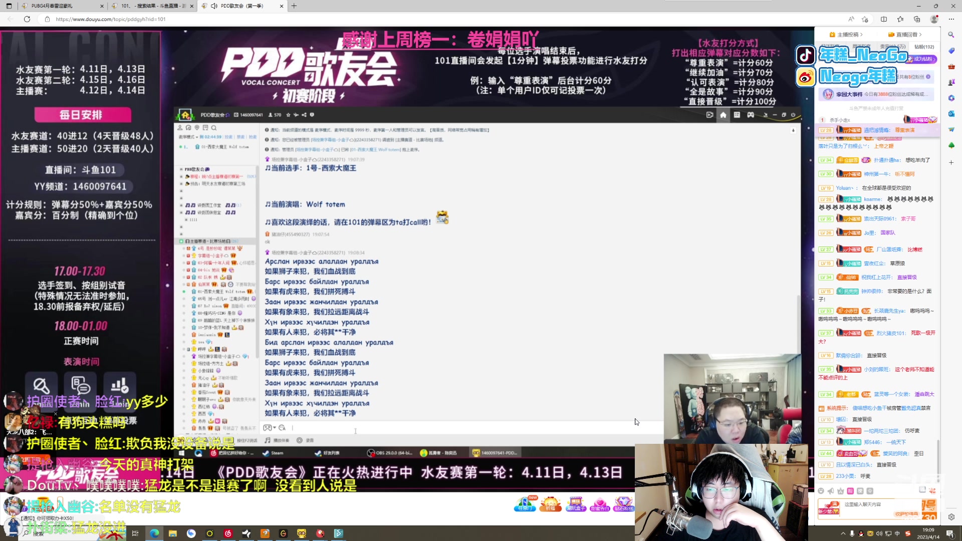Open emoji picker in chat input toolbar
The image size is (962, 541).
click(x=821, y=491)
